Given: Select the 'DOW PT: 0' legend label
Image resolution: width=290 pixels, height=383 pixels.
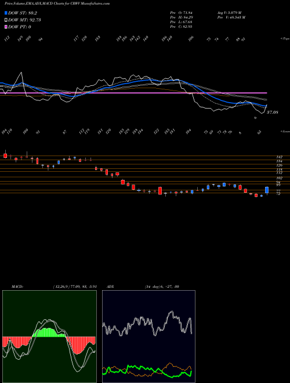Looking at the screenshot, I should [20, 27].
